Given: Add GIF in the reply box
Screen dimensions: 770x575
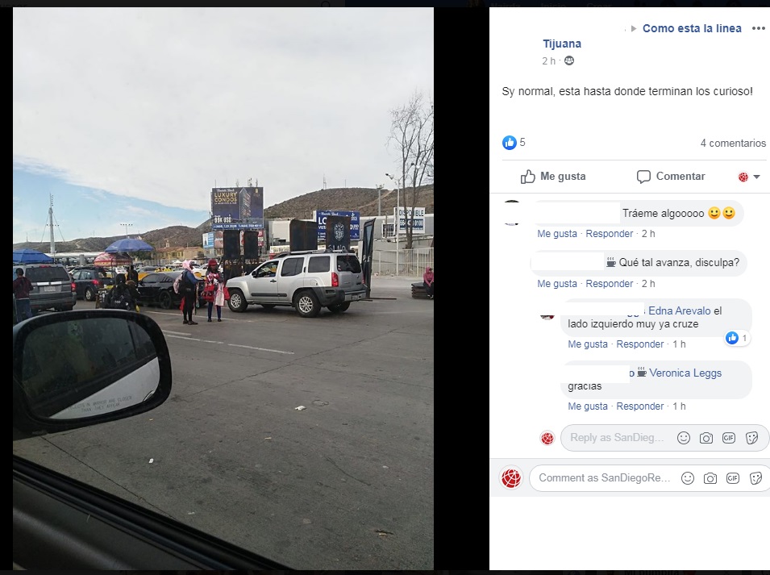Looking at the screenshot, I should click(x=729, y=438).
